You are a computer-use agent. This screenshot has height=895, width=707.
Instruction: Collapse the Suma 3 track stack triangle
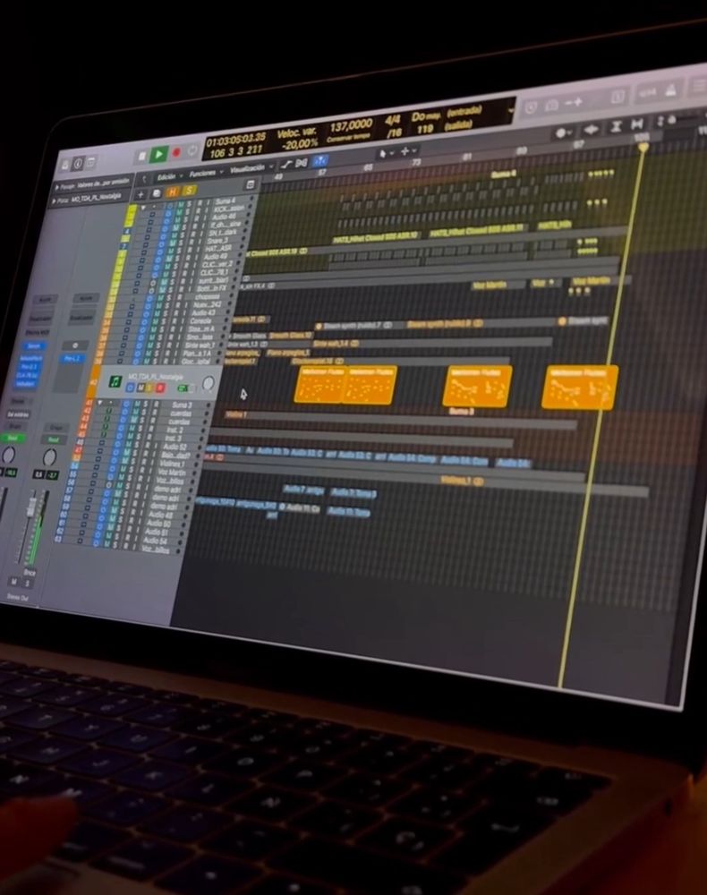(x=100, y=403)
